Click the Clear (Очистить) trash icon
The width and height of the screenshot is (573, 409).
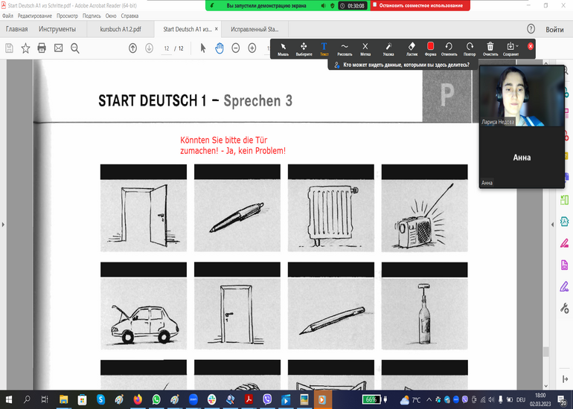[x=490, y=48]
